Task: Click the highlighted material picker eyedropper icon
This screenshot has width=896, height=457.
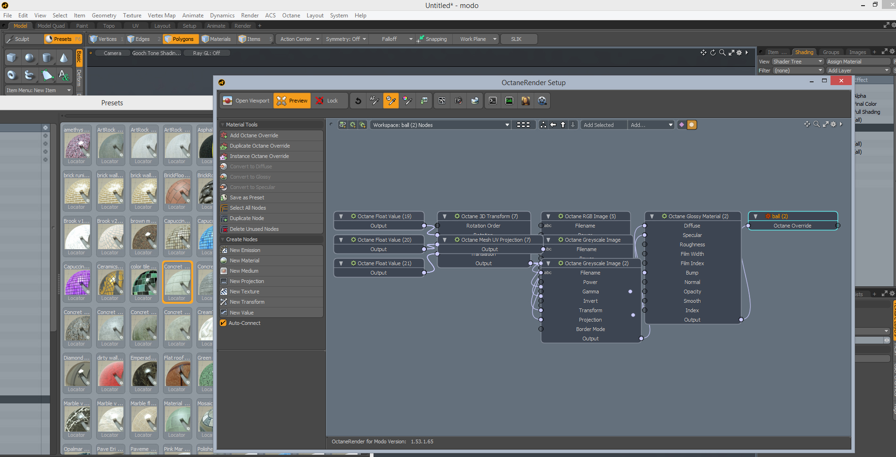Action: [x=391, y=101]
